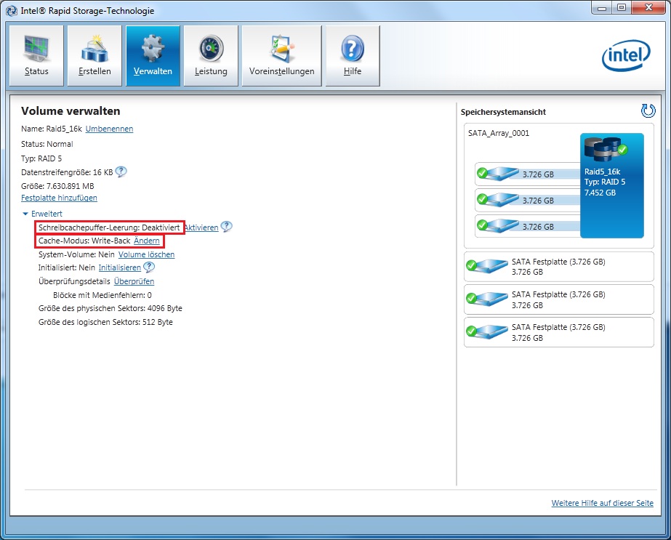
Task: Click Ändern for Cache-Modus
Action: (x=147, y=241)
